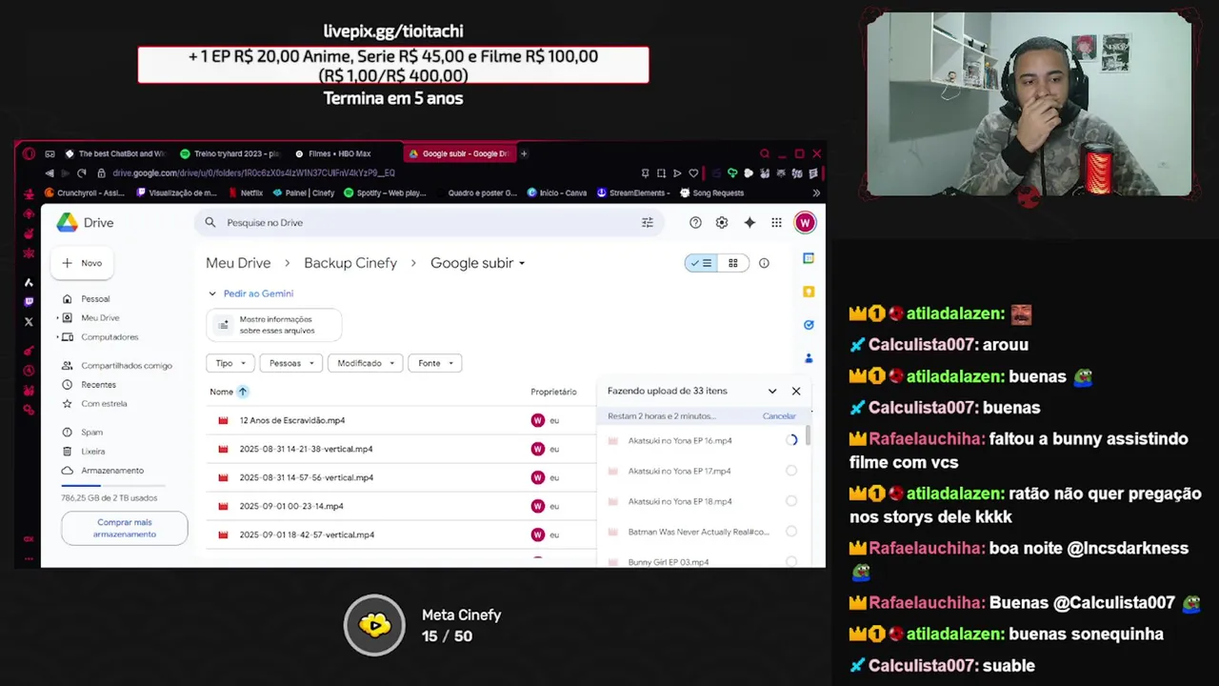Open the Drive help icon
The height and width of the screenshot is (686, 1219).
tap(695, 222)
